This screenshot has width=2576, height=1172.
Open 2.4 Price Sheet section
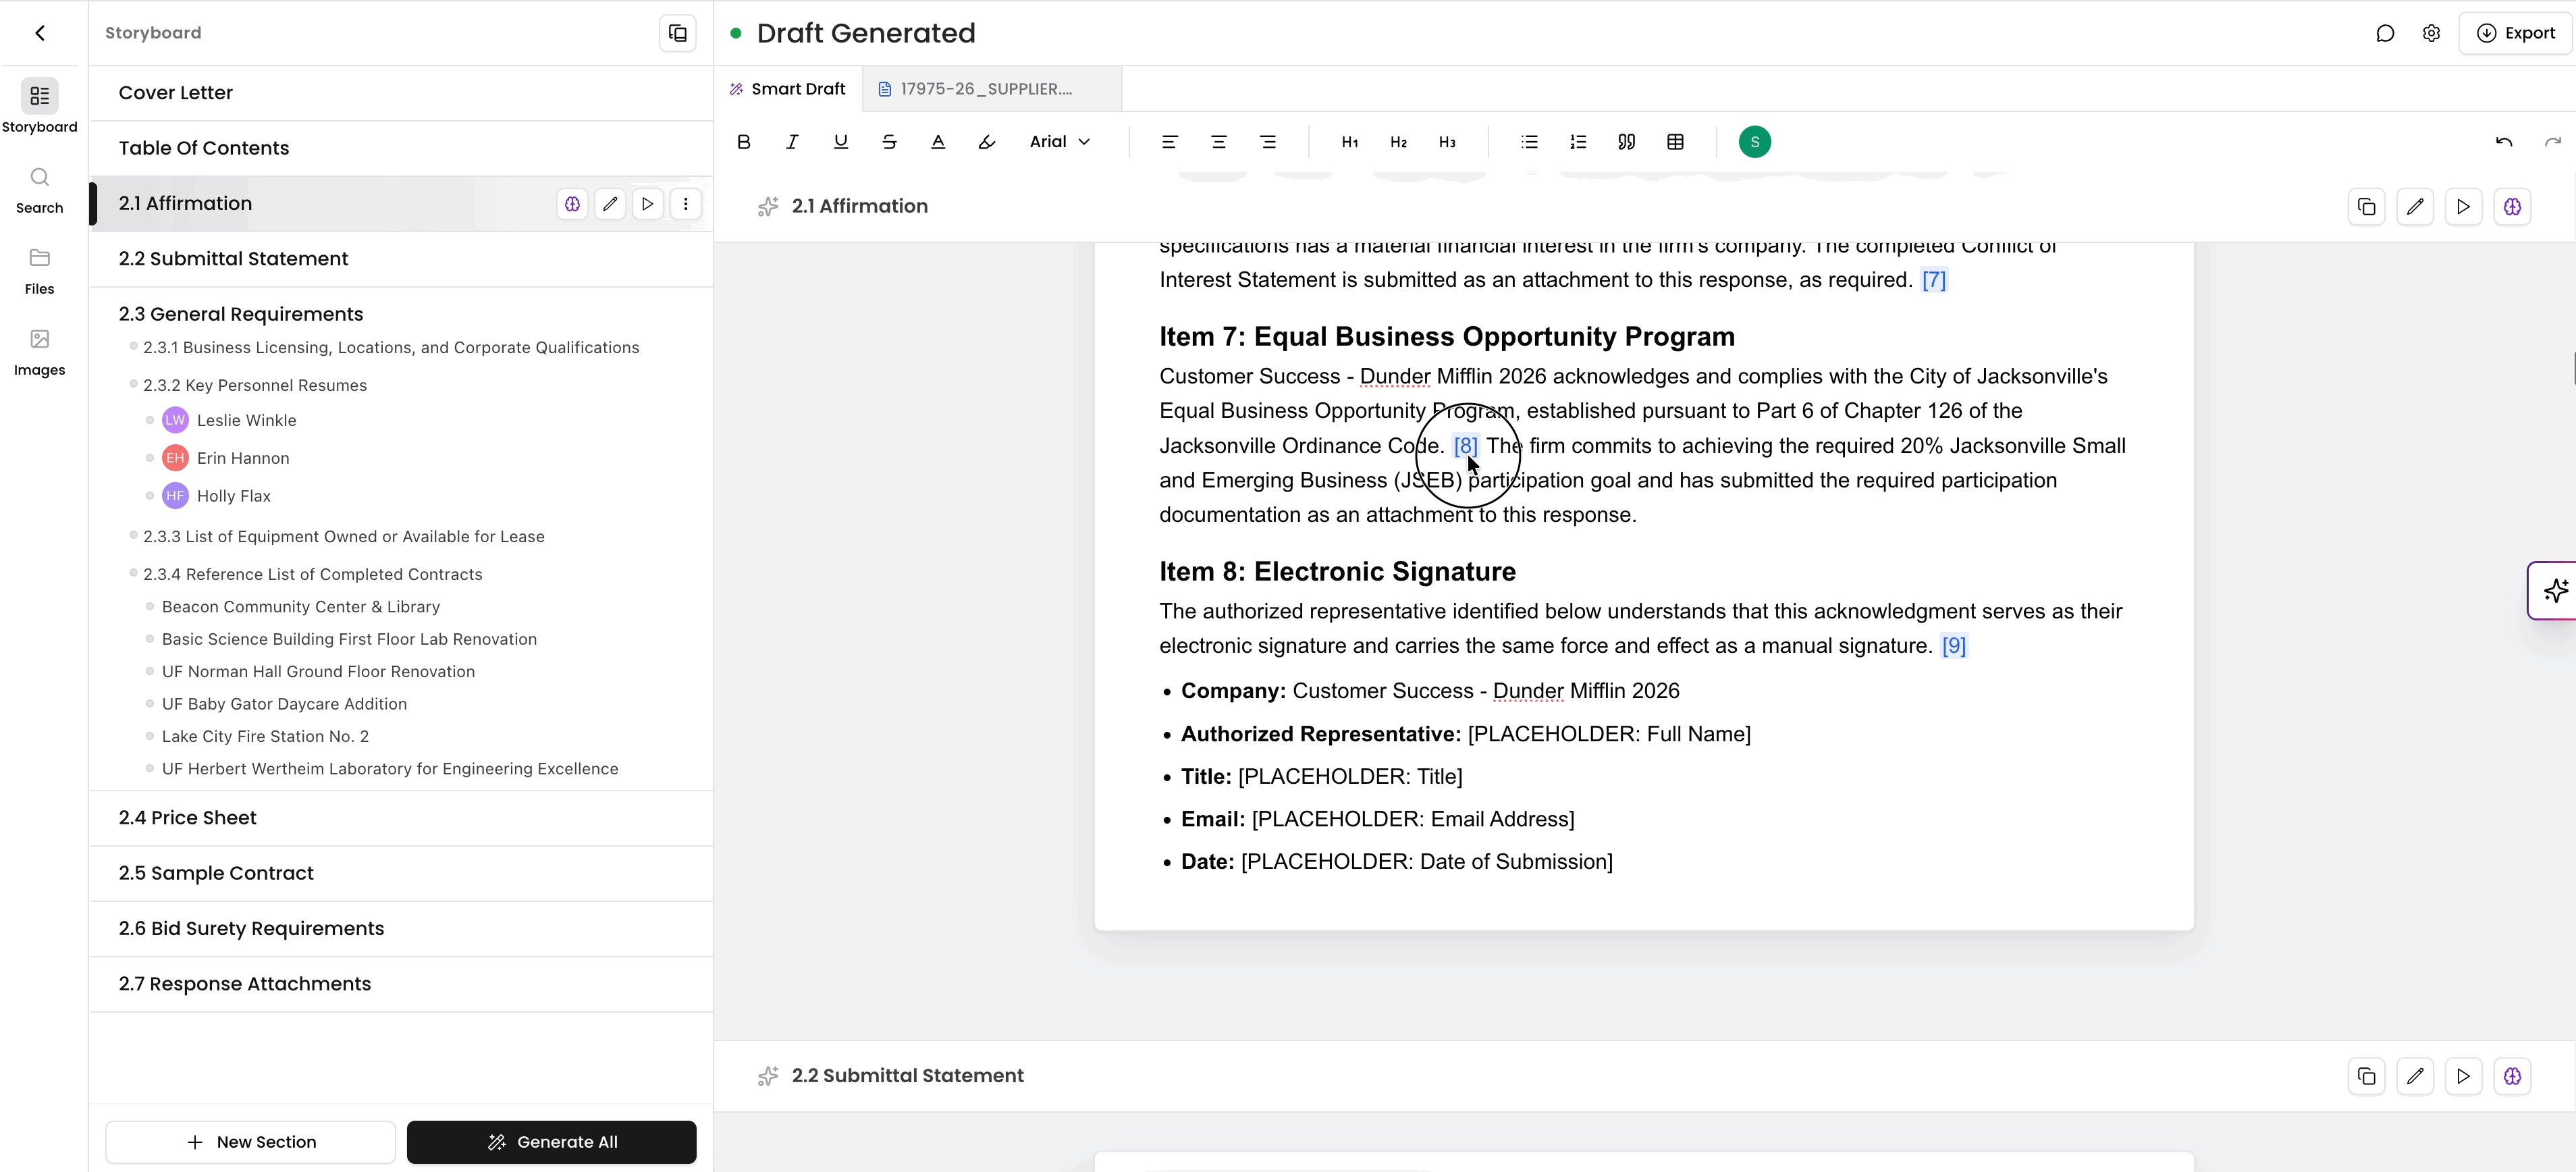(x=401, y=818)
